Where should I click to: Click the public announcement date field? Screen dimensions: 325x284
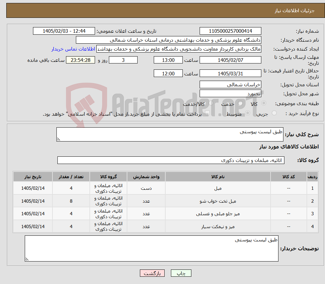[64, 31]
